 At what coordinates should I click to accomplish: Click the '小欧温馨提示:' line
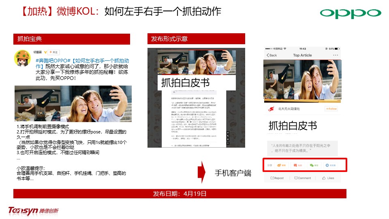point(31,168)
